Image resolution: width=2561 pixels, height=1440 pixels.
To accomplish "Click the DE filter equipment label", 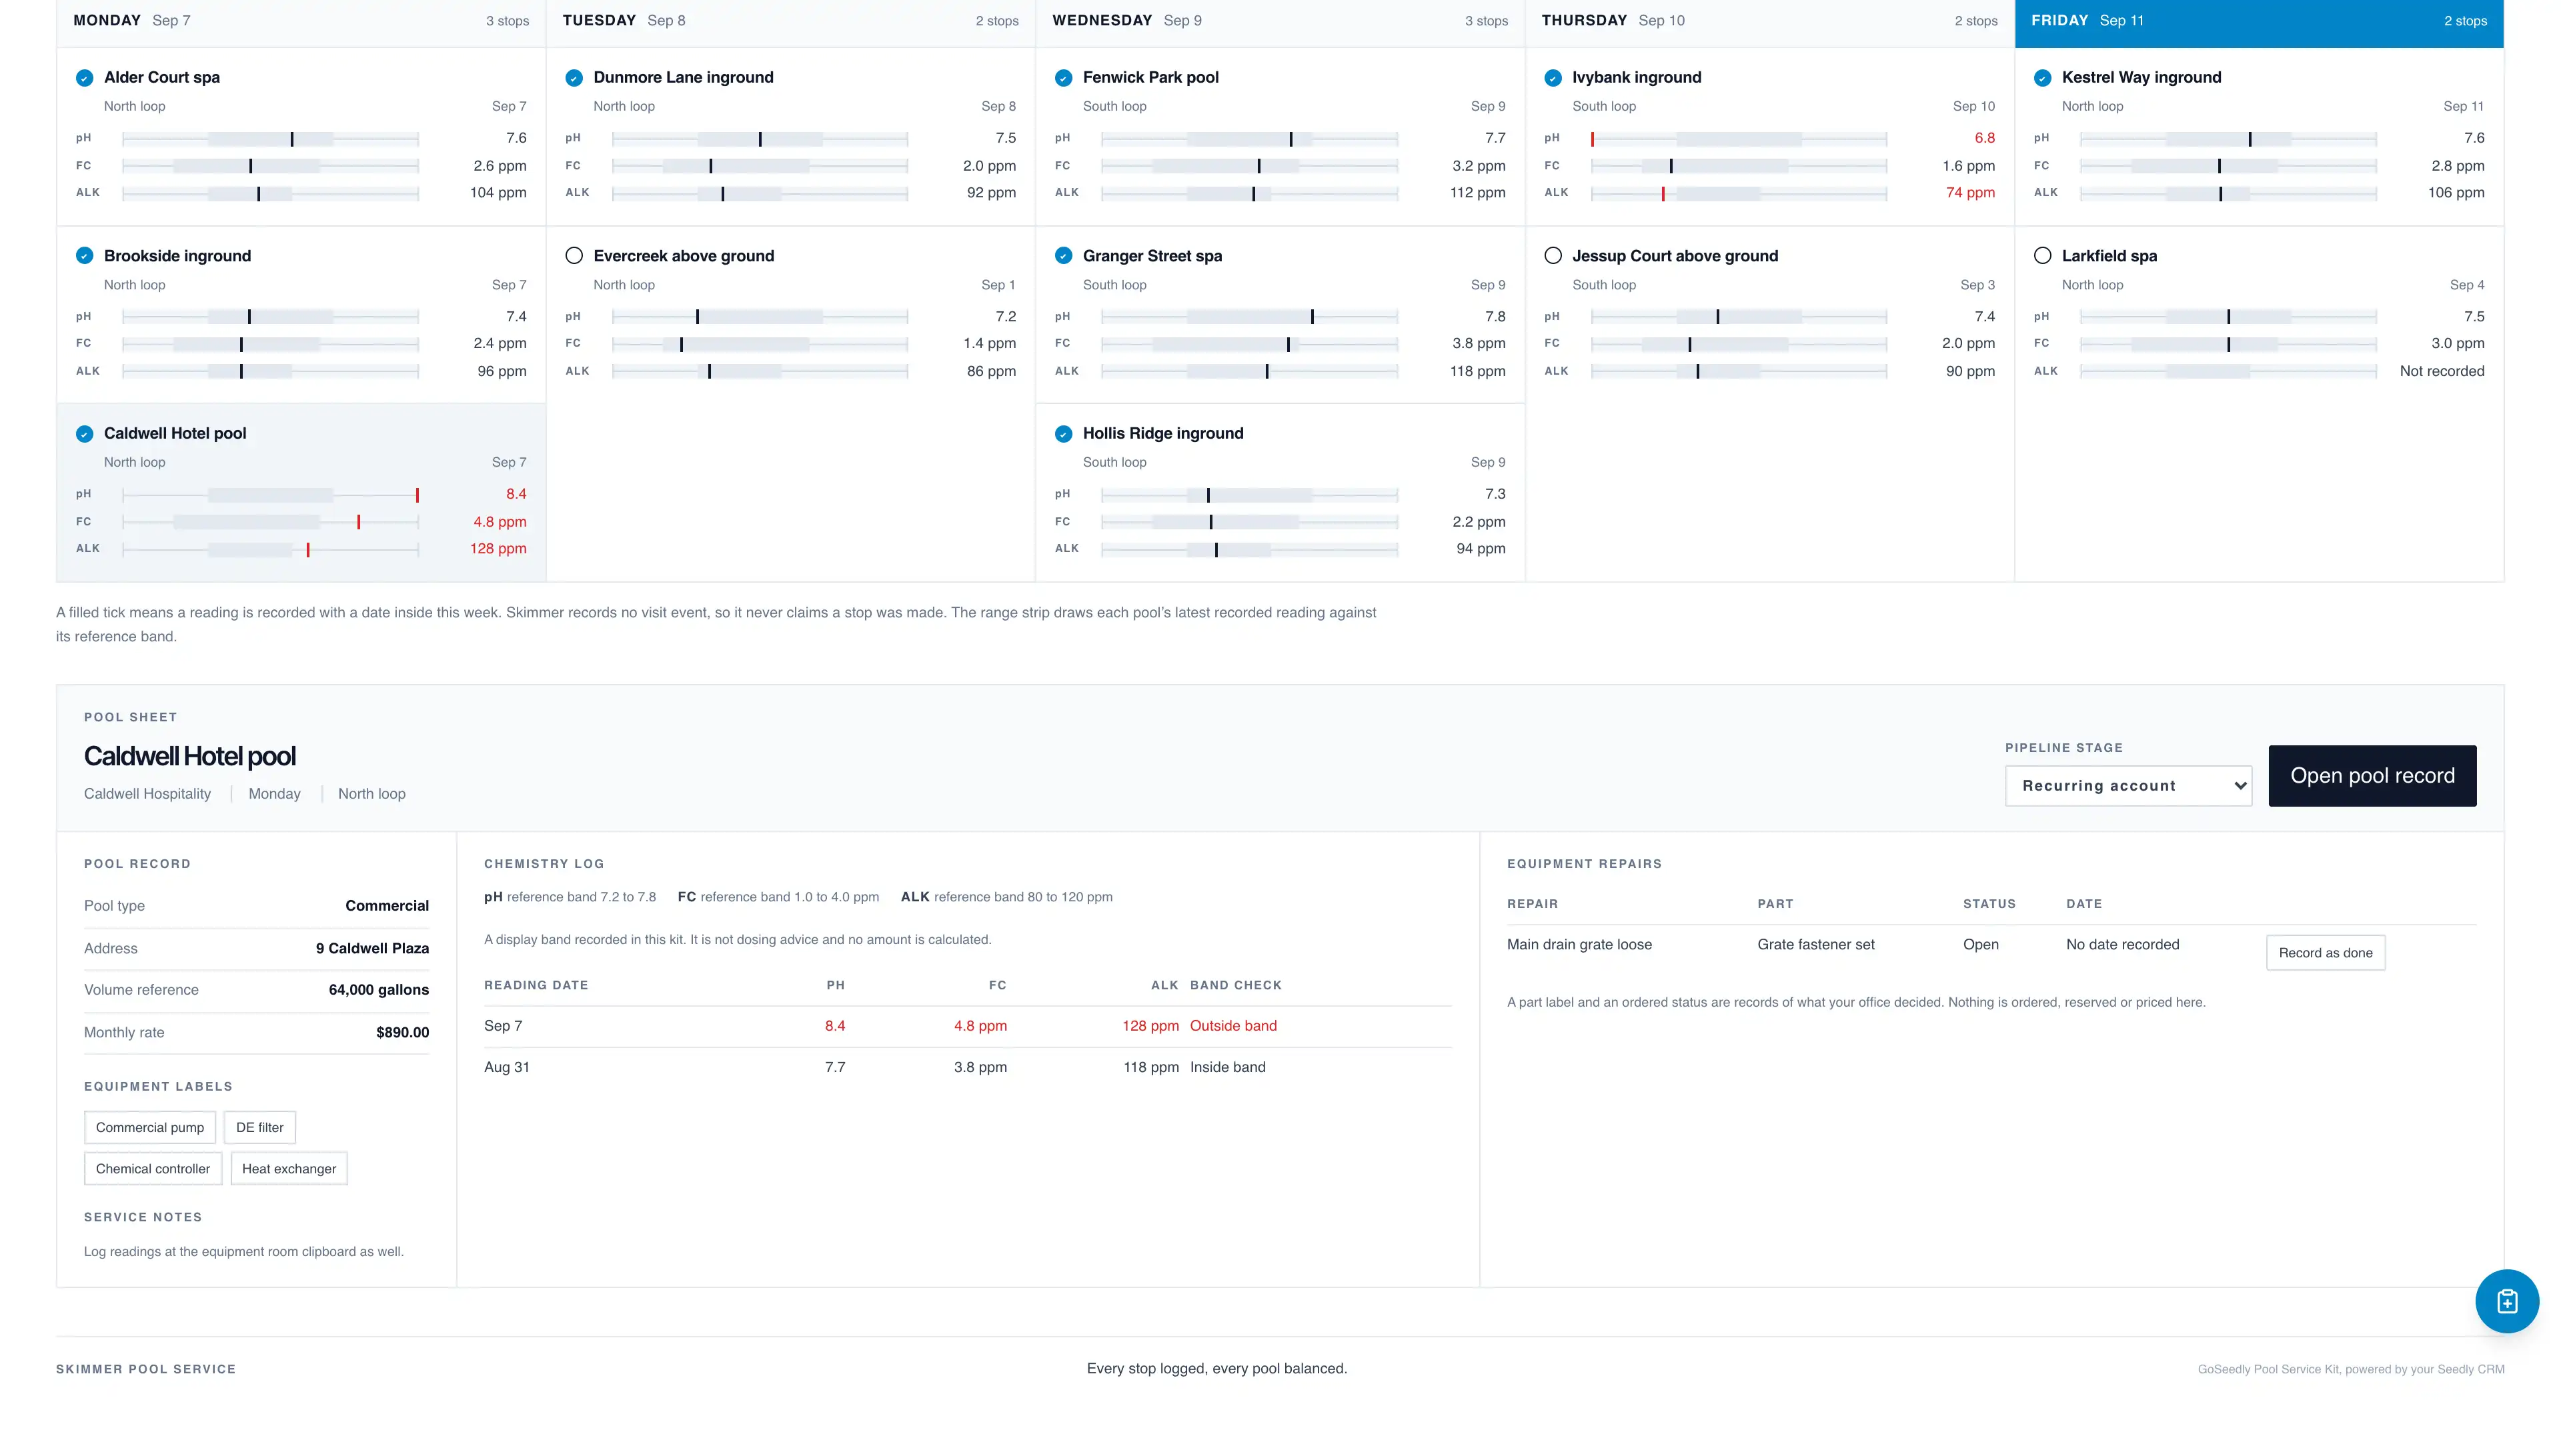I will click(259, 1127).
